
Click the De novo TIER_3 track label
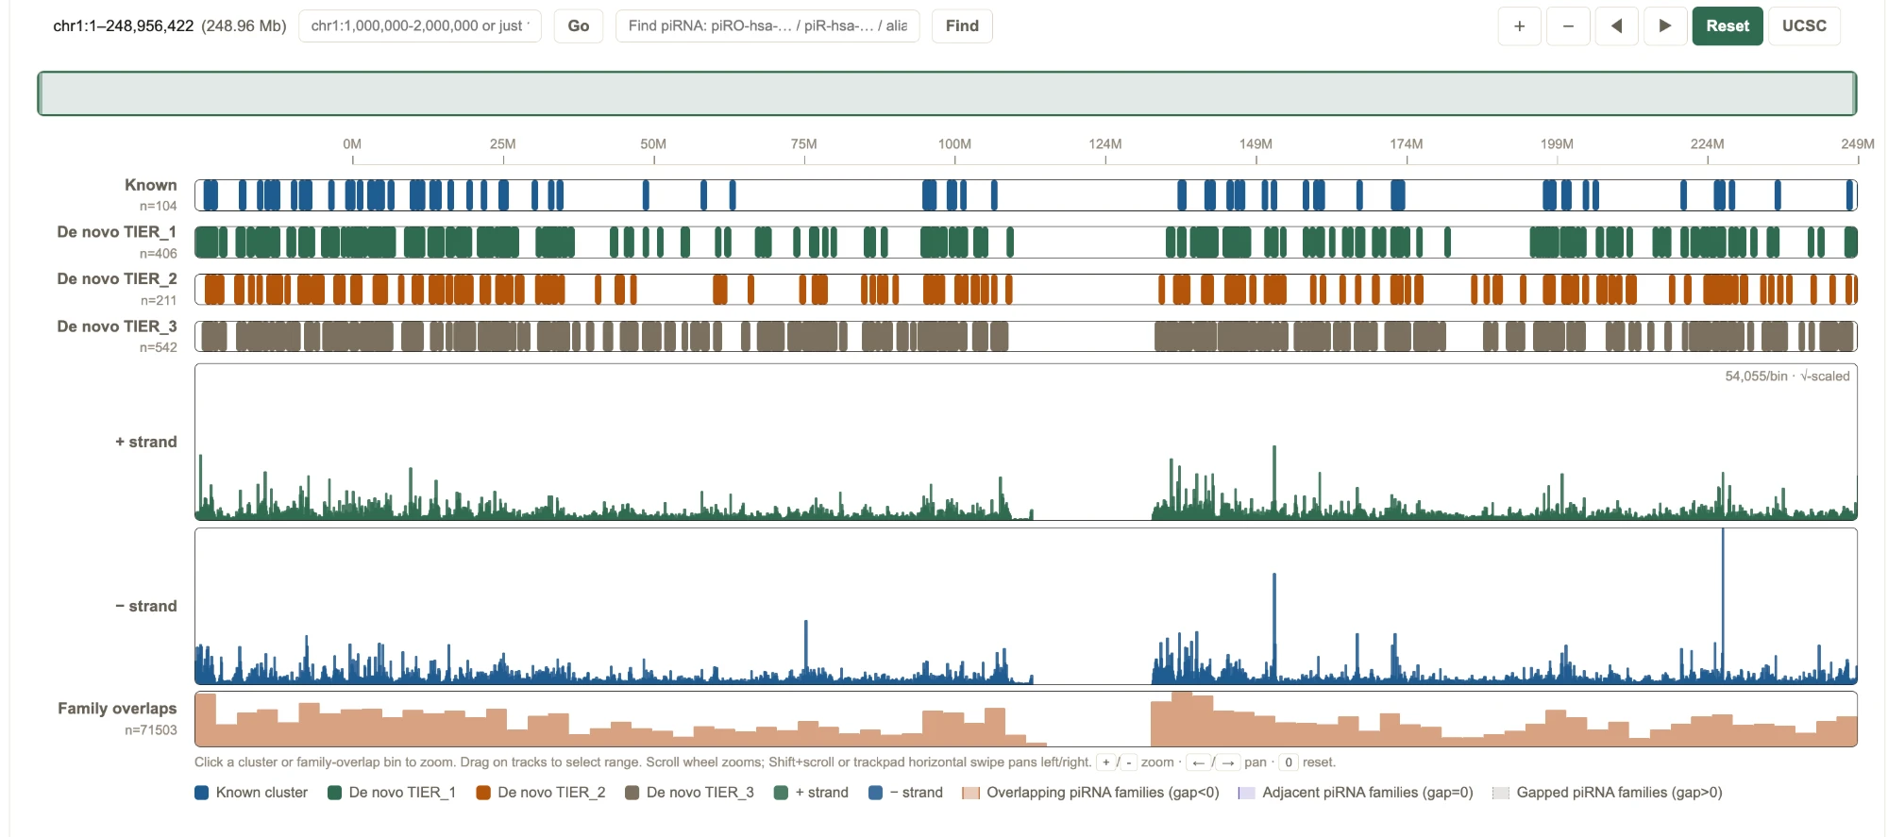click(x=117, y=326)
